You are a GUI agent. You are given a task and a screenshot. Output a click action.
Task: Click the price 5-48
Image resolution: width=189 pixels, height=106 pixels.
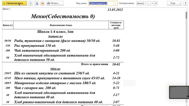(116, 46)
